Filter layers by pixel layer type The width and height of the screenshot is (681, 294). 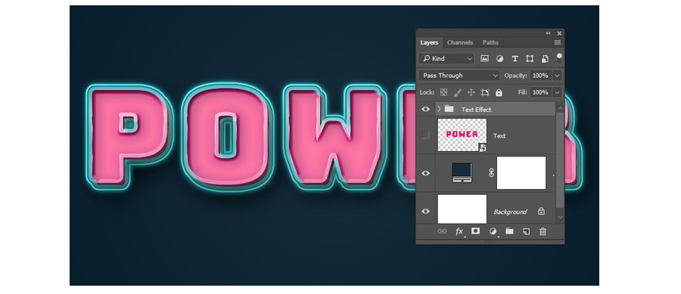tap(485, 58)
